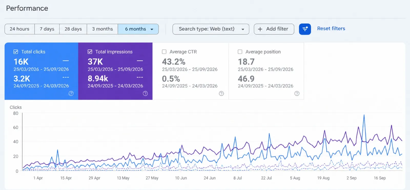Click the 1 Apr date label on chart

pyautogui.click(x=38, y=178)
